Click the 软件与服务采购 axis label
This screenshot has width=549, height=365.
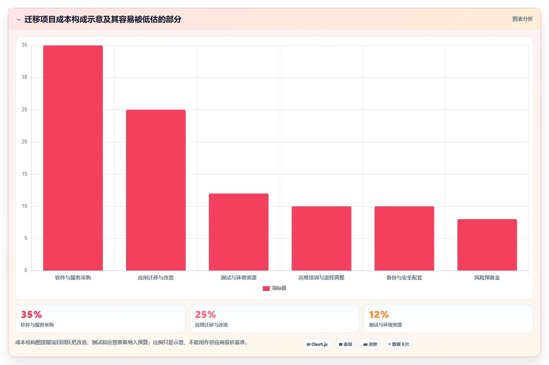[x=73, y=278]
